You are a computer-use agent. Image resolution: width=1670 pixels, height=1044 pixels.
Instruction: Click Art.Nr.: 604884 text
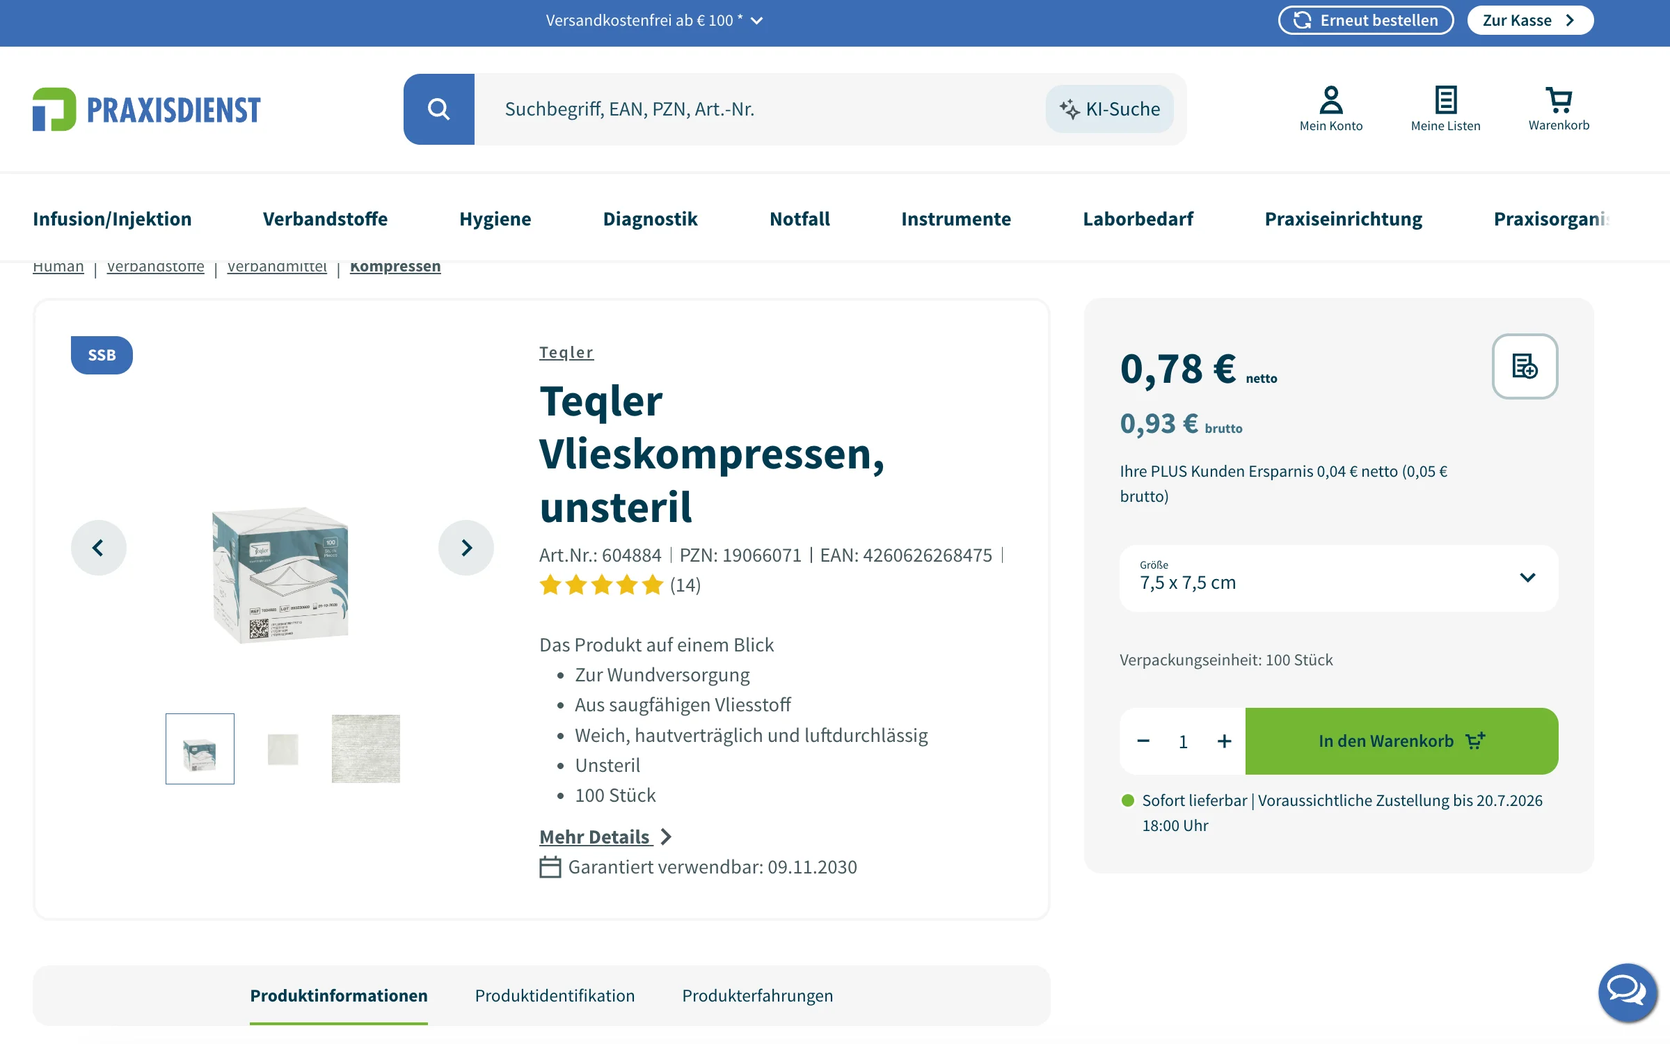(600, 555)
